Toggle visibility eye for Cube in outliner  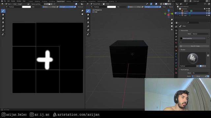pos(207,13)
